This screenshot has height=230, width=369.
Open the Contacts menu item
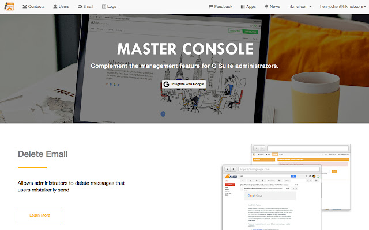pyautogui.click(x=33, y=6)
